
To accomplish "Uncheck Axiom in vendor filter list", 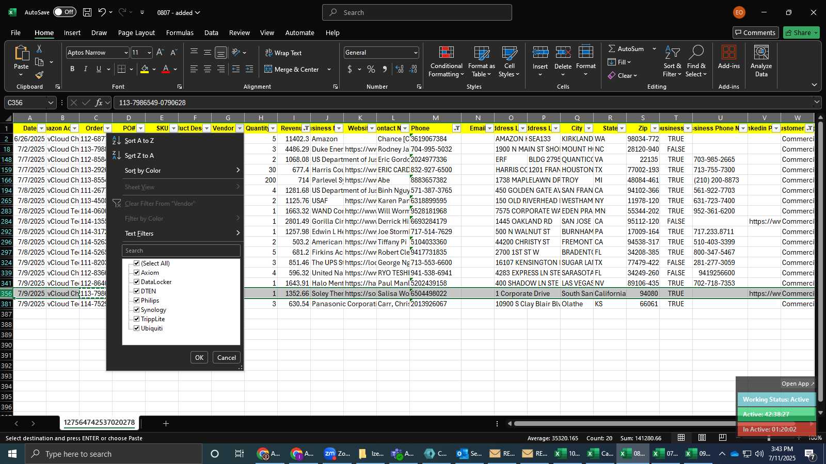I will point(137,273).
